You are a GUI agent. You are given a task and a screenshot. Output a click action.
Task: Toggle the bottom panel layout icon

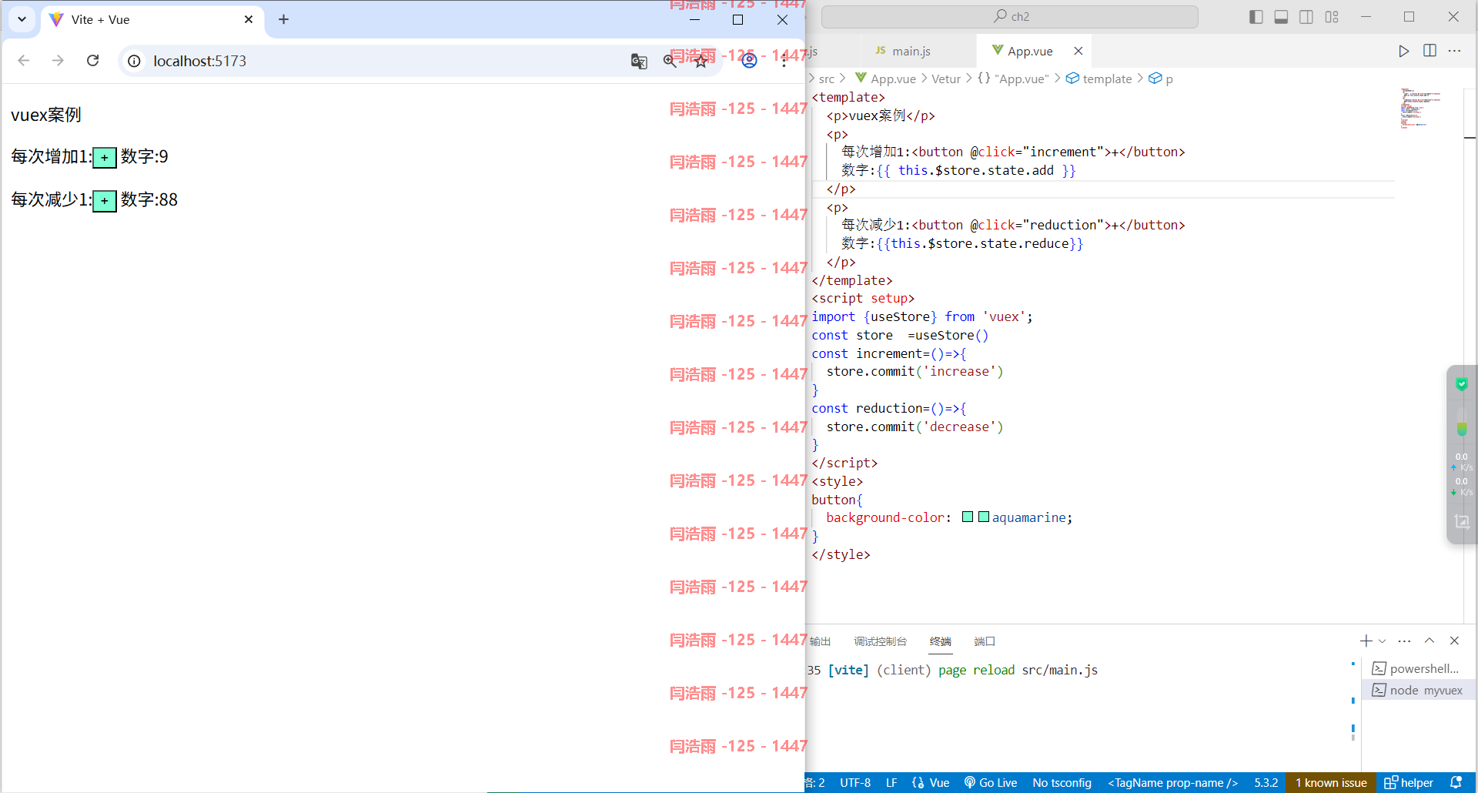tap(1281, 17)
